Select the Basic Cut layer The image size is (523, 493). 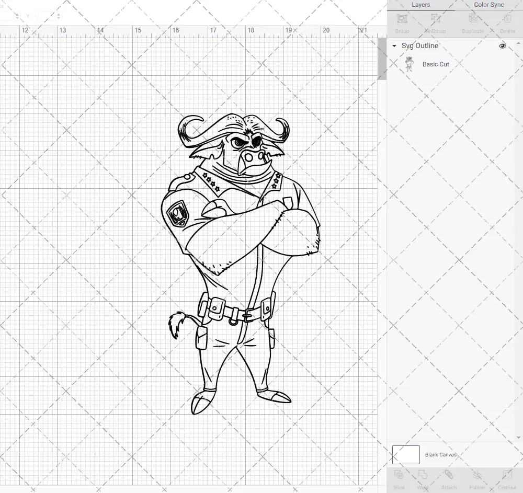435,64
